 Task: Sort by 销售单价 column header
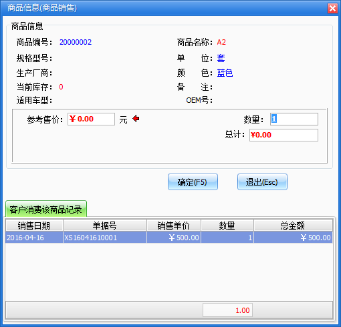click(x=174, y=226)
